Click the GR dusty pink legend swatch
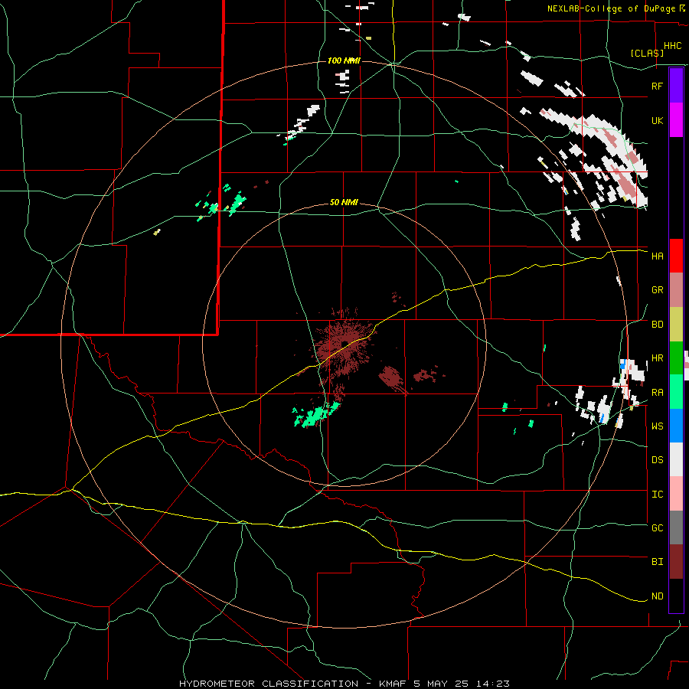The image size is (689, 689). (x=676, y=290)
